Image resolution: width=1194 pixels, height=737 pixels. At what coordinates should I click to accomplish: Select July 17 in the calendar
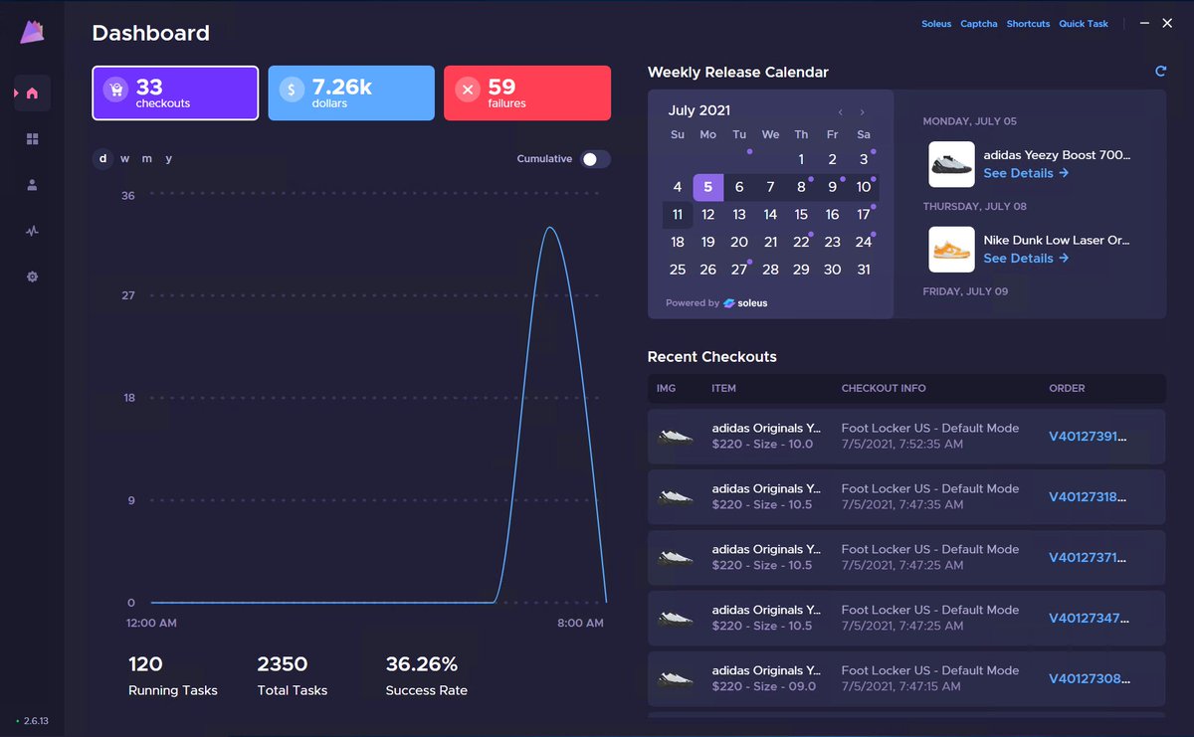[x=864, y=215]
